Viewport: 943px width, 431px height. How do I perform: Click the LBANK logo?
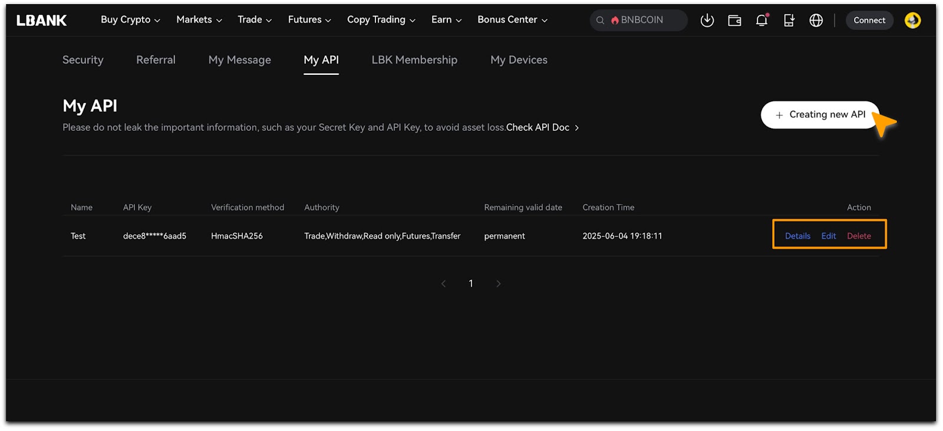pos(41,20)
